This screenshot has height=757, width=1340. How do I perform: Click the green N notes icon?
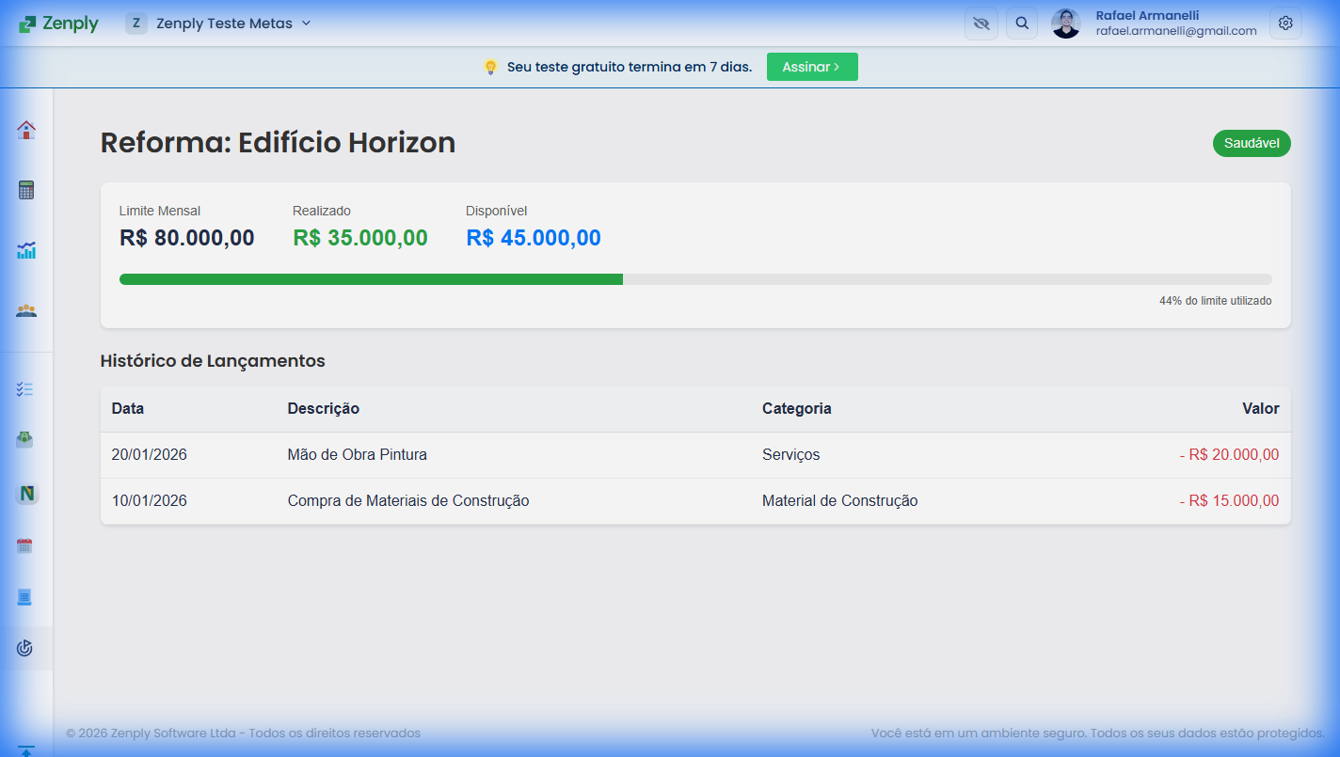click(25, 492)
